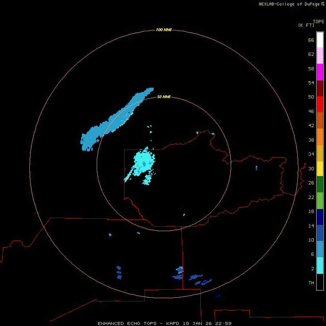The height and width of the screenshot is (326, 326).
Task: Click the steel blue legend swatch
Action: coord(320,249)
